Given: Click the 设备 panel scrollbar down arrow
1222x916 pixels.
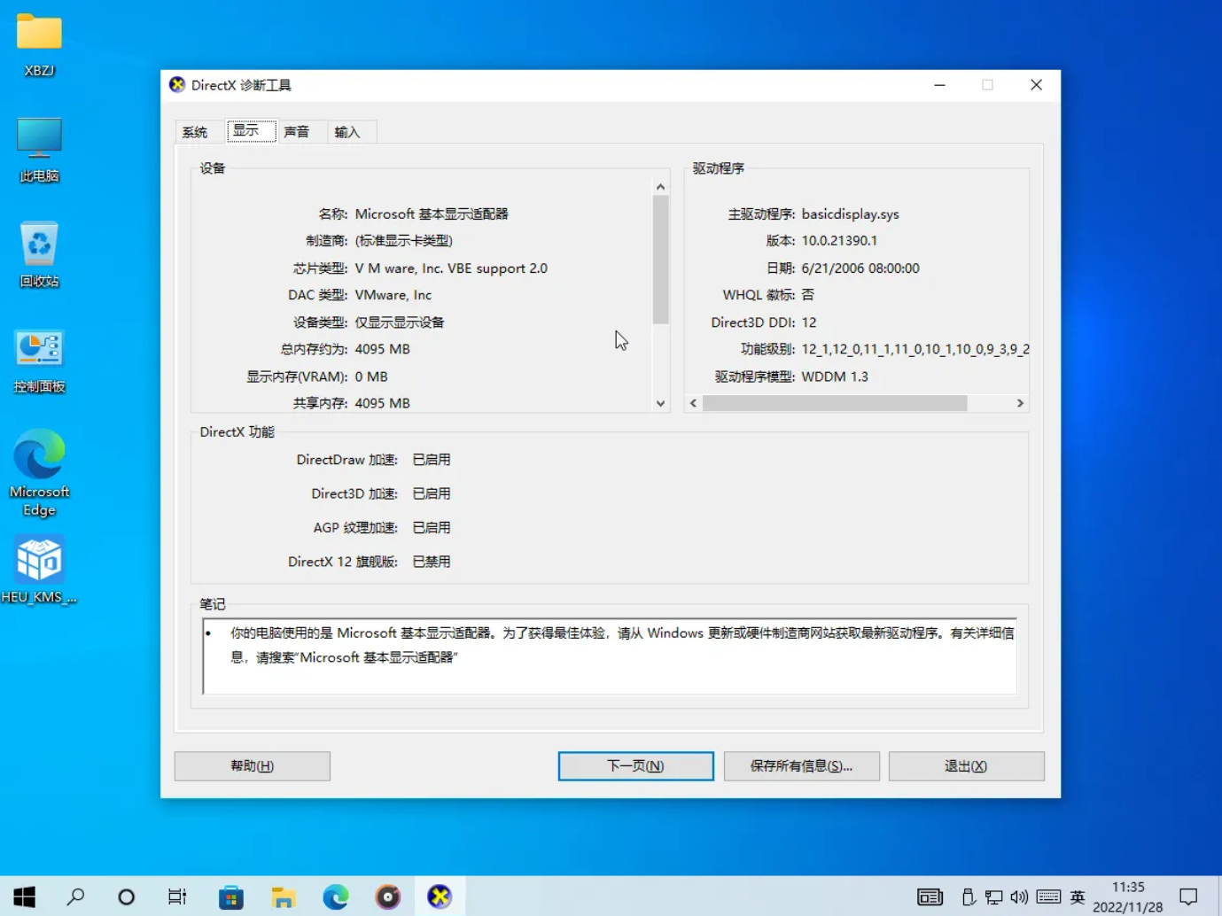Looking at the screenshot, I should pos(659,403).
